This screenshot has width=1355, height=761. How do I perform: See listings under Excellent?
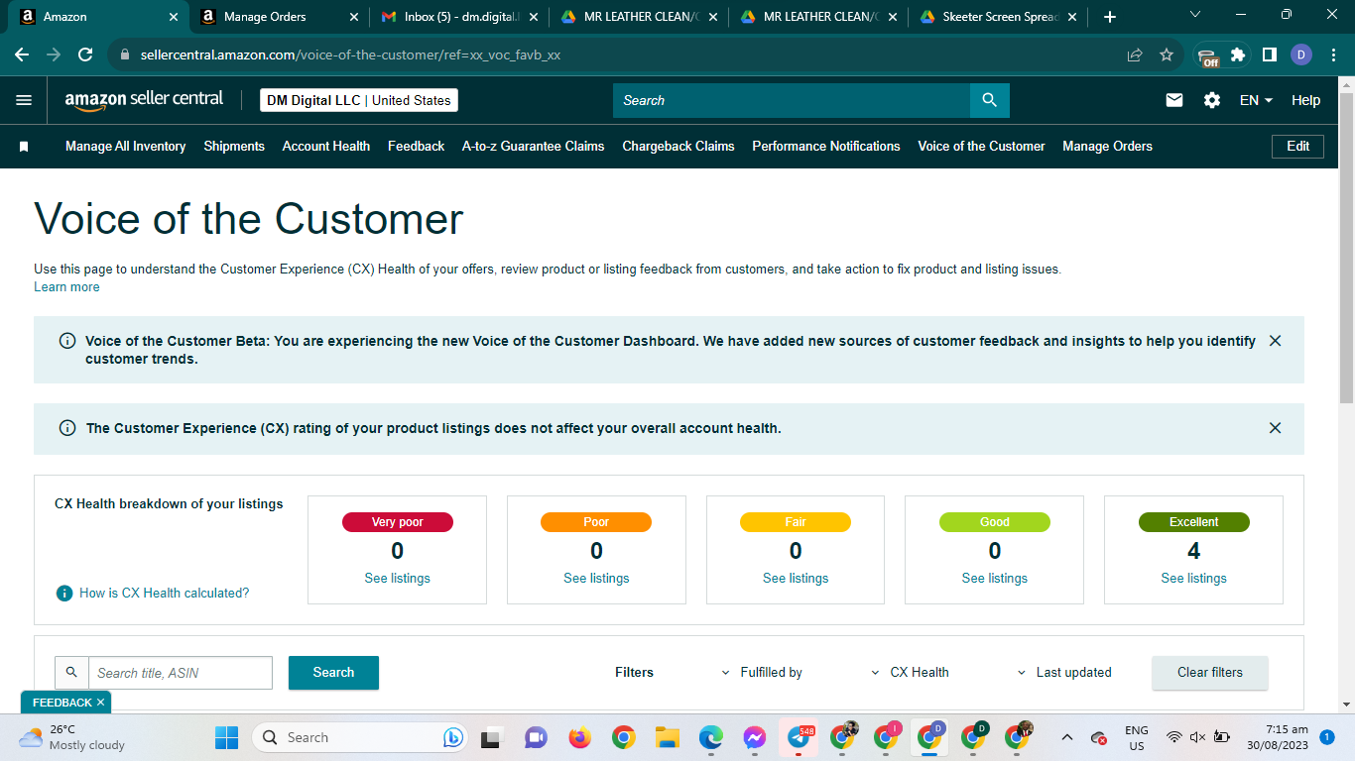click(x=1193, y=579)
